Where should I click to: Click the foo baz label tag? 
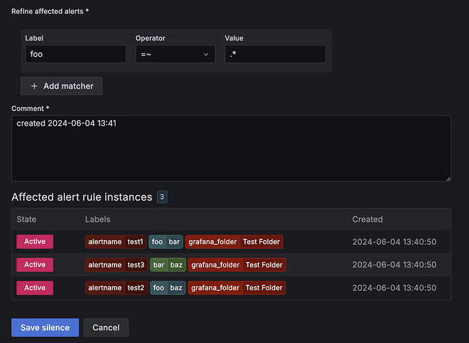pos(168,287)
